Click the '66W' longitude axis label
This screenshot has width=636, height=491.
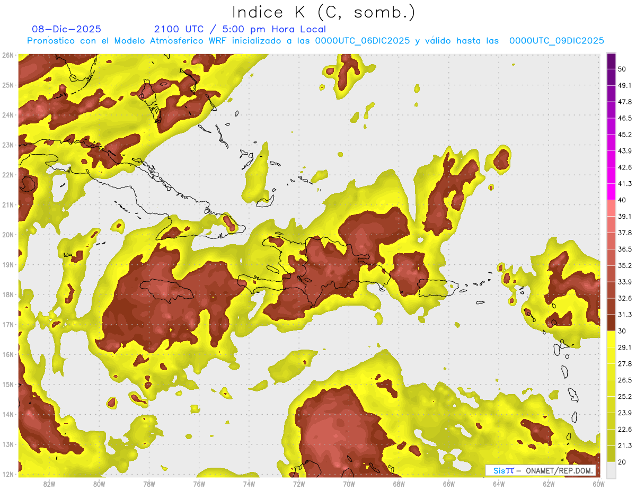tap(448, 484)
